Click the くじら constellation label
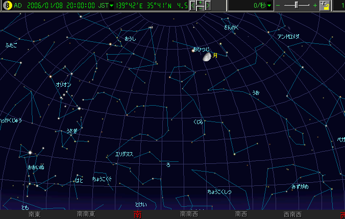The width and height of the screenshot is (345, 219). 198,122
